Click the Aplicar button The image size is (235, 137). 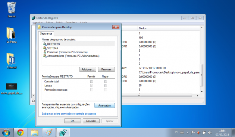[110, 121]
